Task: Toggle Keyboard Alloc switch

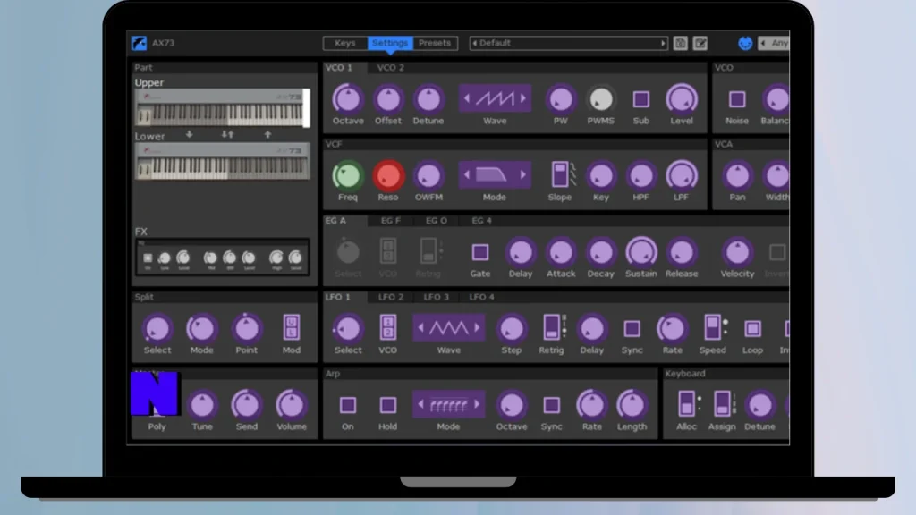Action: (x=688, y=404)
